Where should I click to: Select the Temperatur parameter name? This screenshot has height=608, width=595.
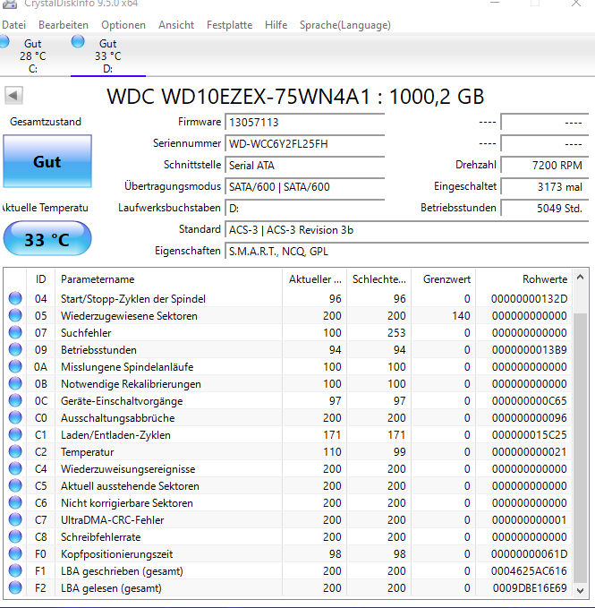pos(87,452)
